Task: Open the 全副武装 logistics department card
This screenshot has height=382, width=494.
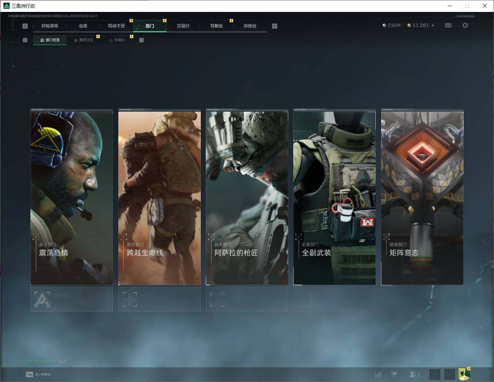Action: tap(334, 198)
